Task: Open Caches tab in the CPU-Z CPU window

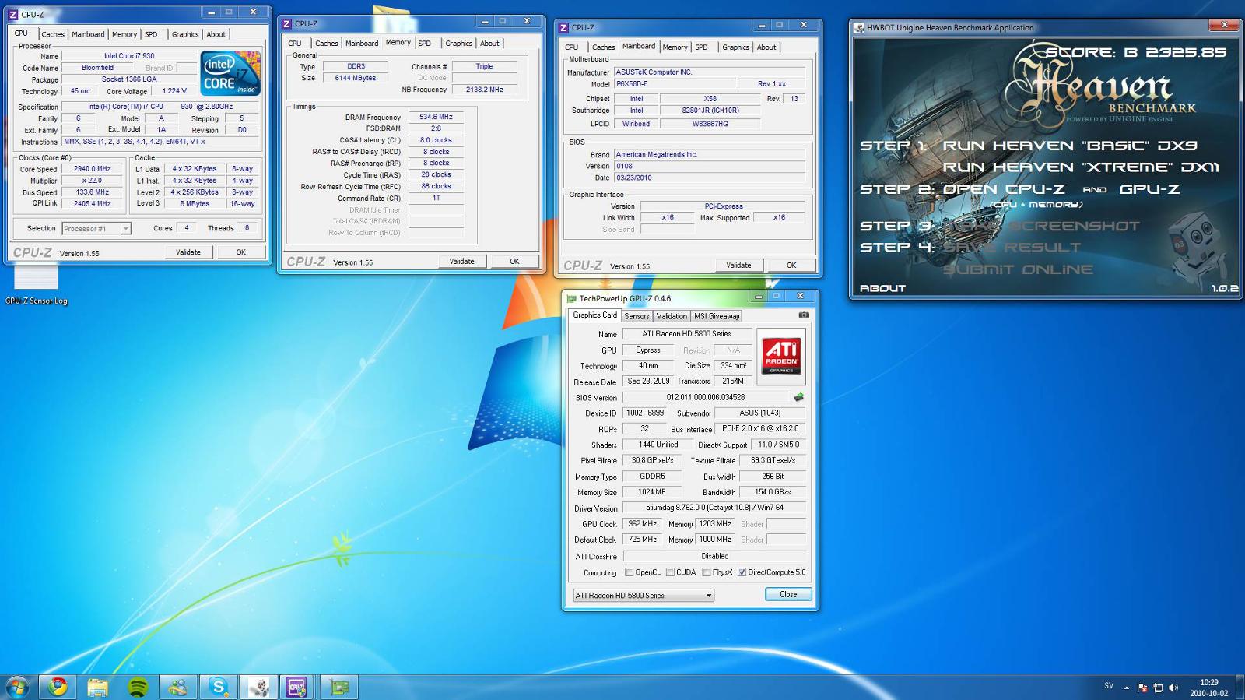Action: (53, 34)
